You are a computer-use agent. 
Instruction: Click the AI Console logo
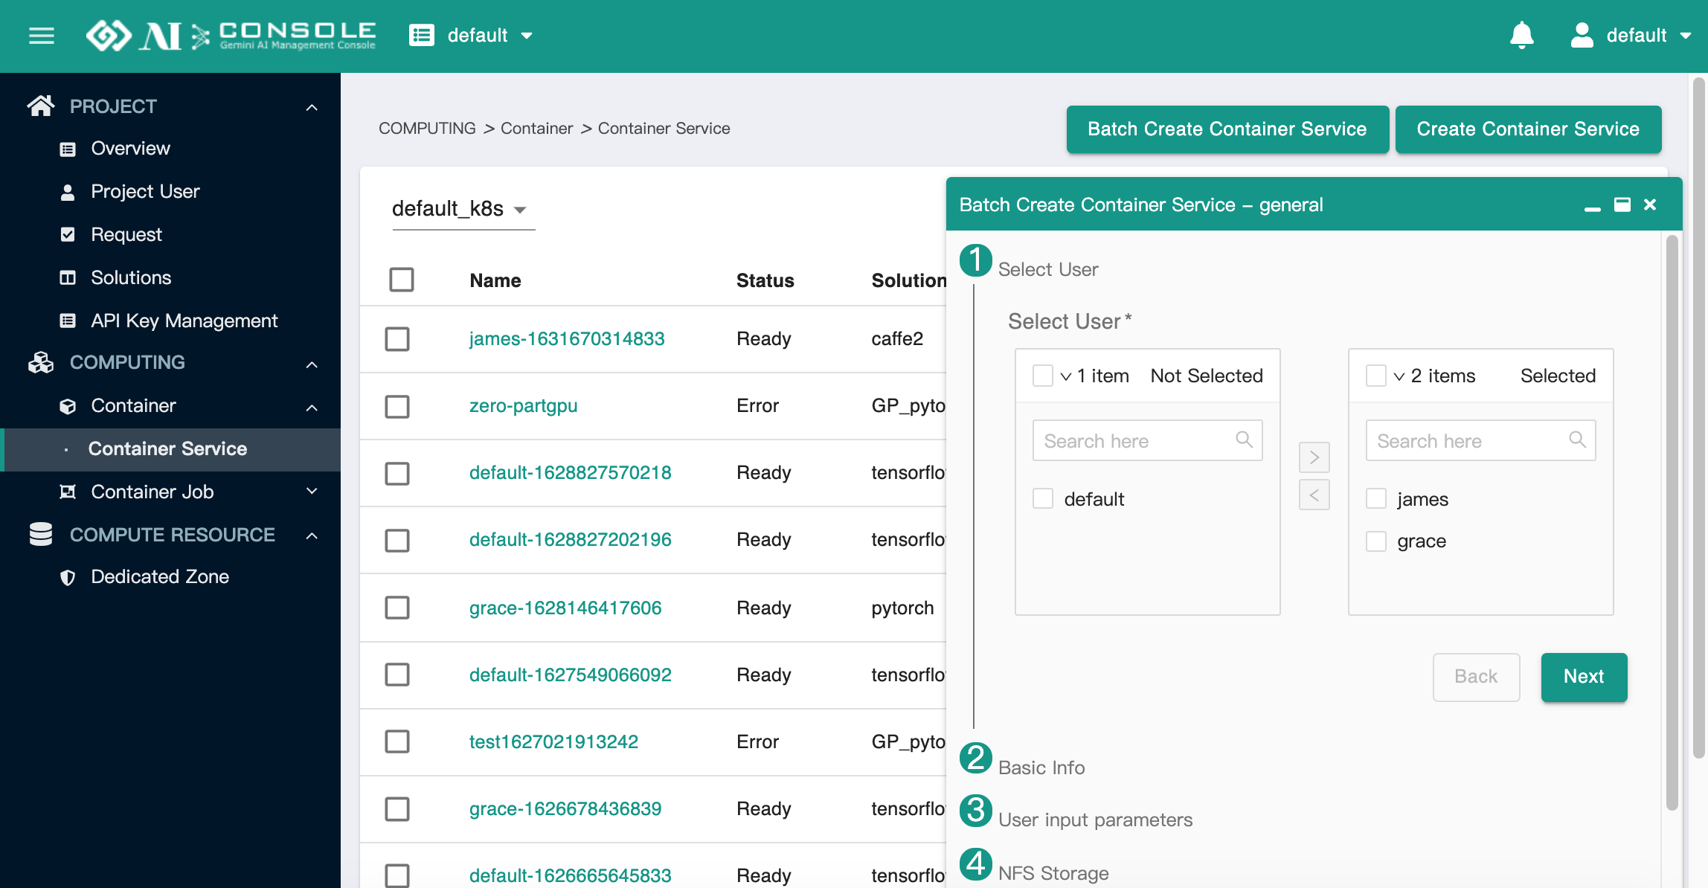231,36
